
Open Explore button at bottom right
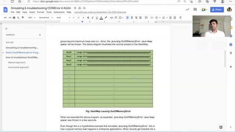click(221, 127)
